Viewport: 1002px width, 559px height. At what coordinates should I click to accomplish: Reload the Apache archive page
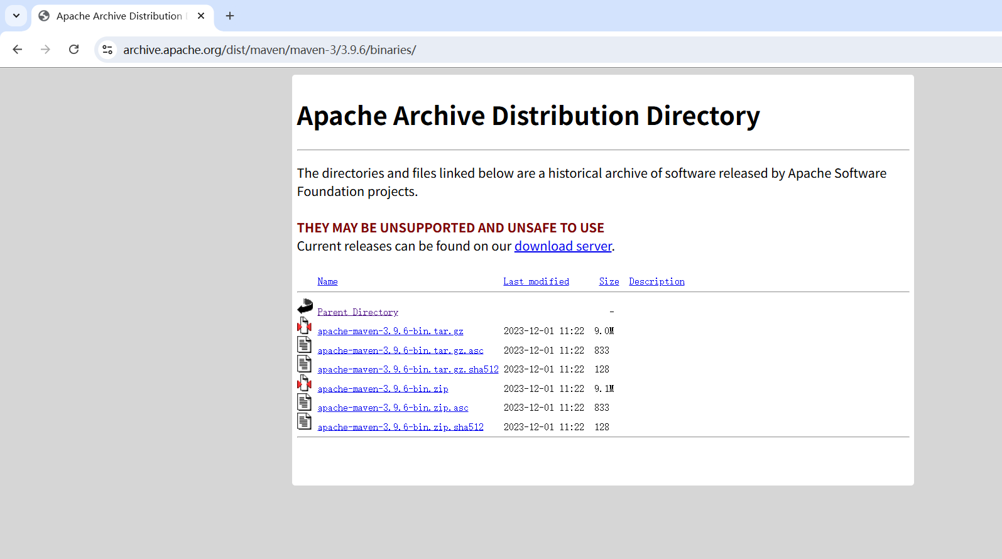point(74,50)
